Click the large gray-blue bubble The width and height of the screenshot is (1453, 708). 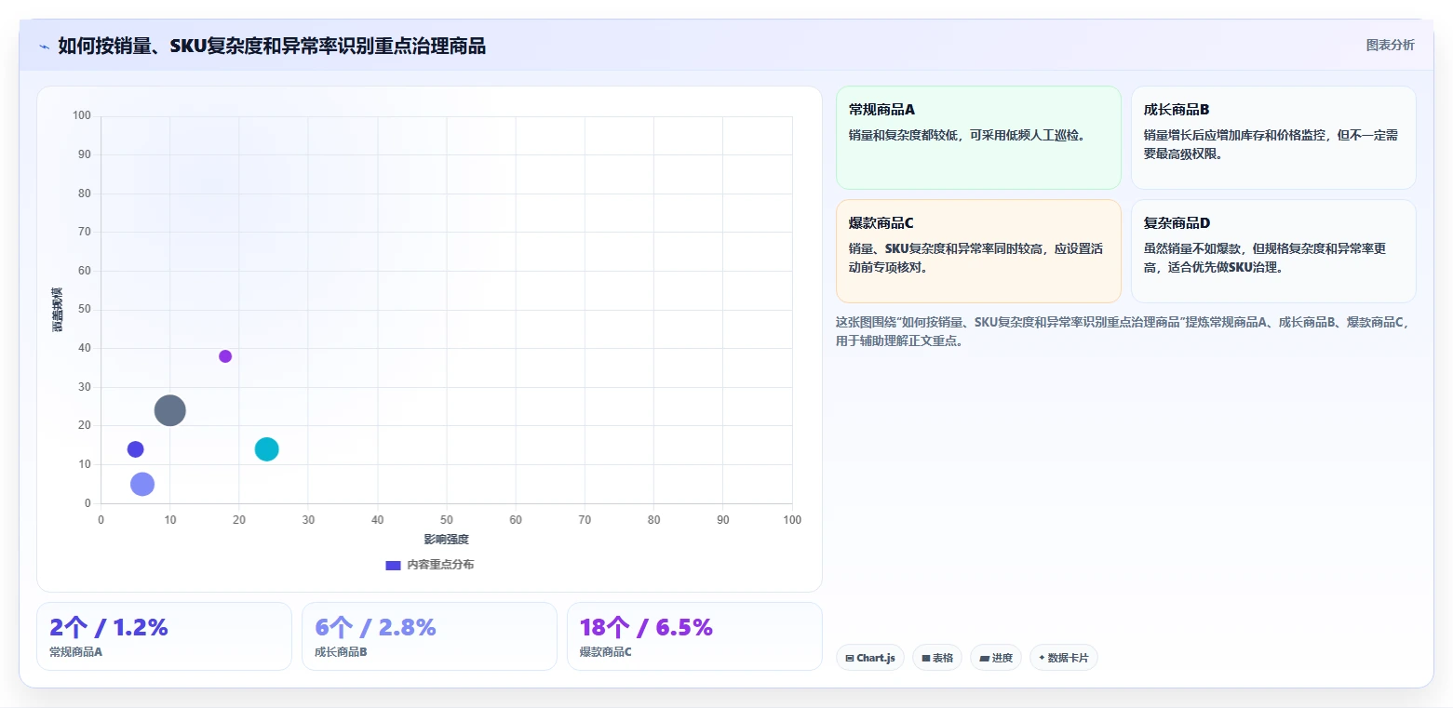169,410
